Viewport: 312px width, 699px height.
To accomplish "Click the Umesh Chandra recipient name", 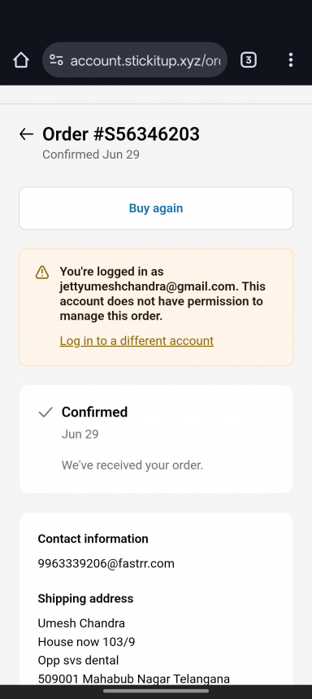I will pyautogui.click(x=81, y=623).
